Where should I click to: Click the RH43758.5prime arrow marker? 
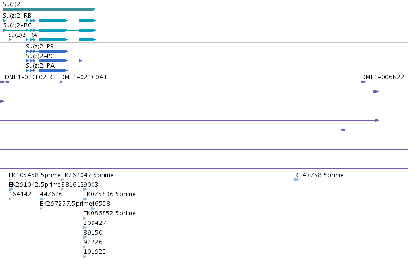tap(297, 180)
